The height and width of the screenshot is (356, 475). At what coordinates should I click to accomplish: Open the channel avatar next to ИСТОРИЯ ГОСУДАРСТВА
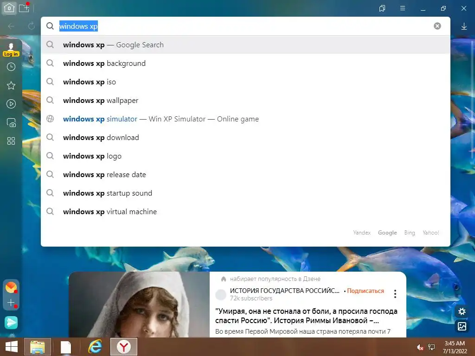click(221, 294)
